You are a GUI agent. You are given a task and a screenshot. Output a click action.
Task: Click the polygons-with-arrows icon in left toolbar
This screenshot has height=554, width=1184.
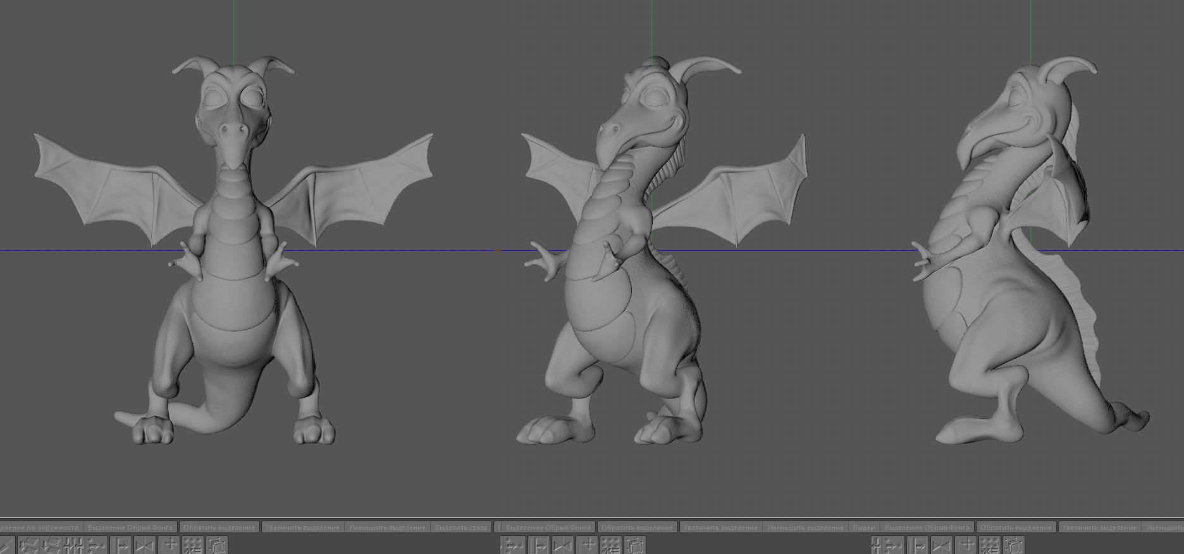(28, 545)
